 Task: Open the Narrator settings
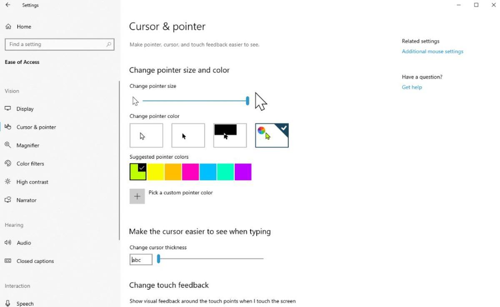27,200
